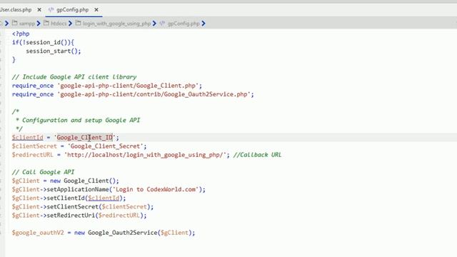
Task: Expand chevron after htdocs breadcrumb
Action: 70,24
